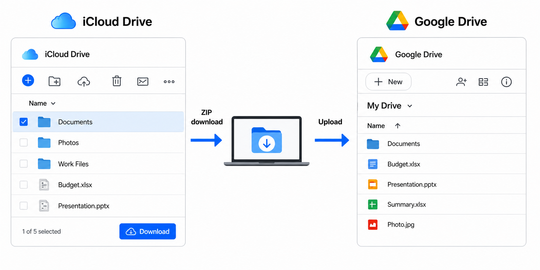Click the email envelope icon in iCloud toolbar
Viewport: 540px width, 270px height.
tap(143, 81)
